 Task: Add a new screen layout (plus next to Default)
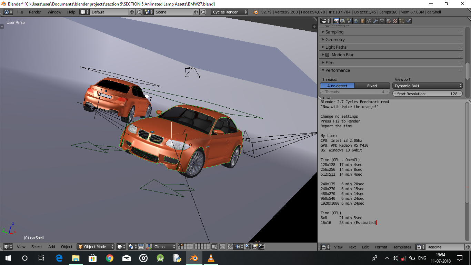(132, 12)
